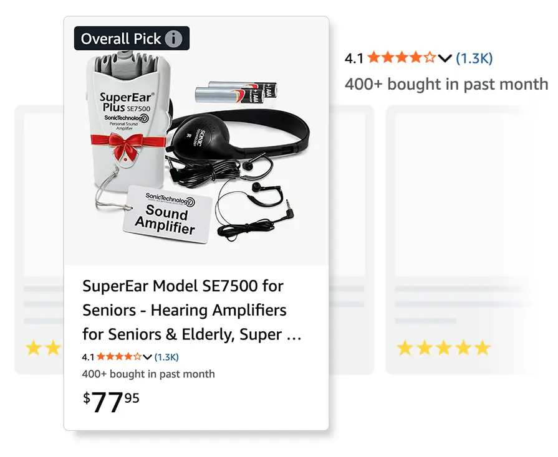Click the AAA batteries in the product image
The width and height of the screenshot is (558, 457).
coord(229,93)
